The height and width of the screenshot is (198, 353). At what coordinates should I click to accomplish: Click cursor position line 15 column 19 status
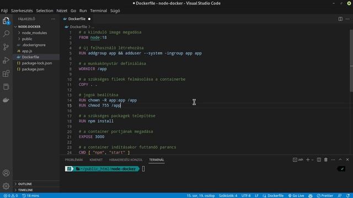tap(200, 196)
